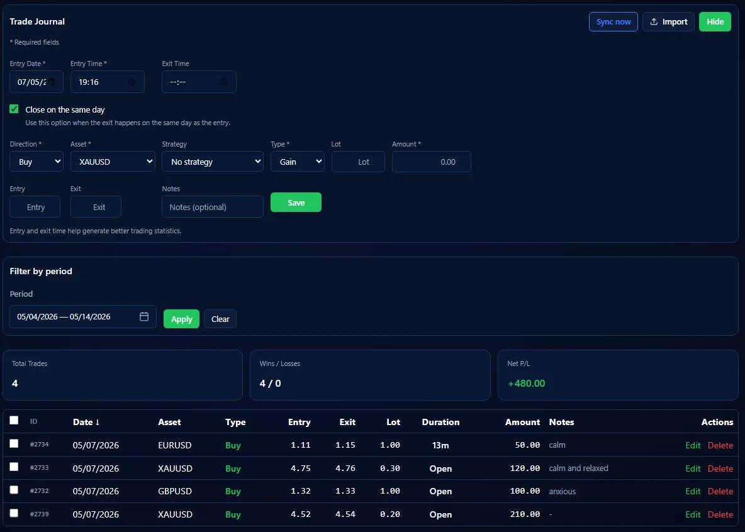Edit trade #2734 EURUSD
The width and height of the screenshot is (745, 532).
click(693, 445)
